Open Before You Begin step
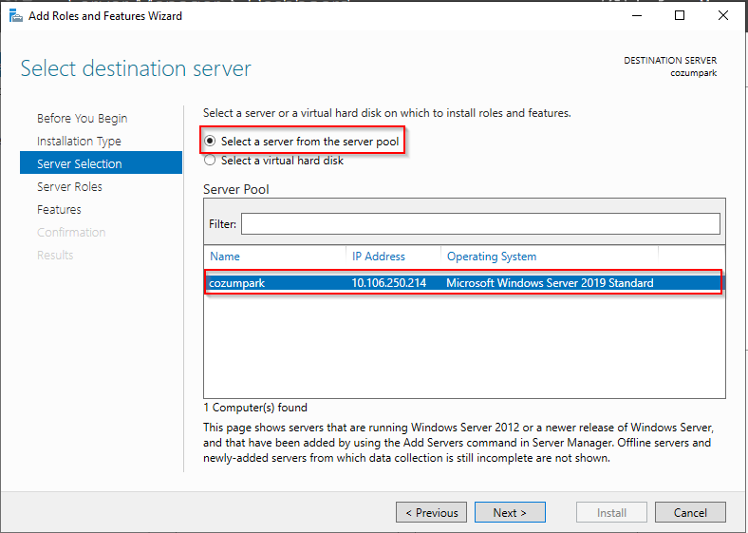 pos(82,118)
